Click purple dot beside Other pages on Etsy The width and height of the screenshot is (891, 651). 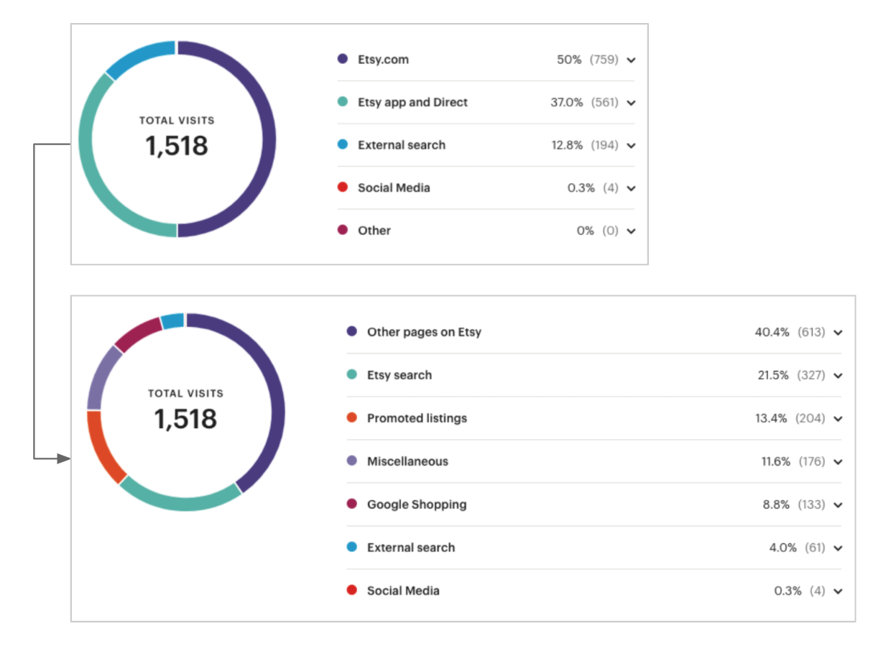pos(351,331)
